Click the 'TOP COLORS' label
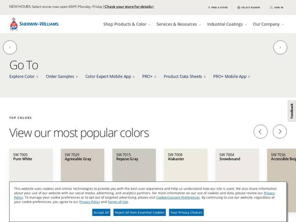296x222 pixels. coord(20,118)
